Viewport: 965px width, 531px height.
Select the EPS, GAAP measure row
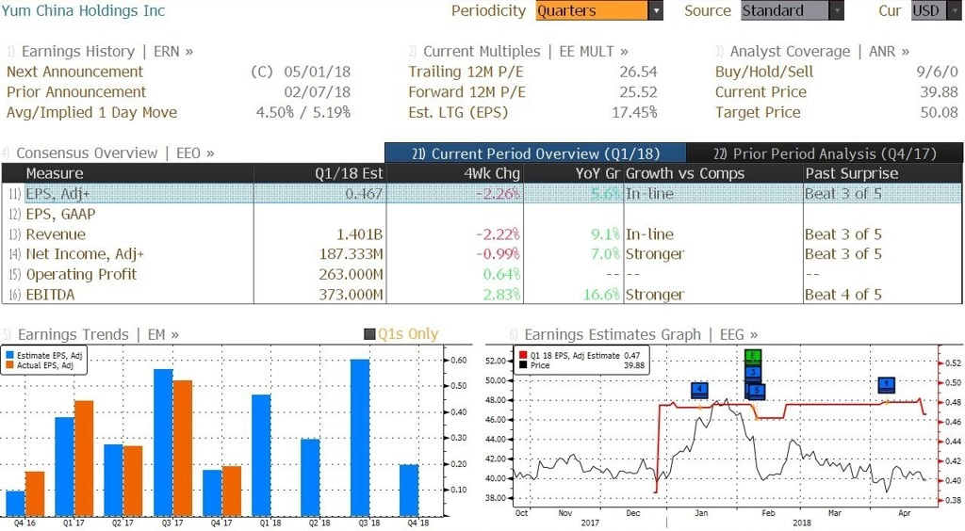482,214
